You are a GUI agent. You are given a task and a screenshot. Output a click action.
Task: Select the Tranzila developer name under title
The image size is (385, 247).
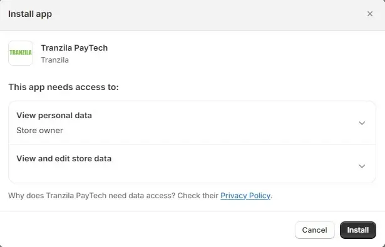[x=54, y=60]
